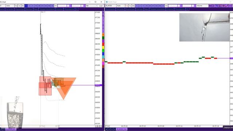Select 5s timeframe in right window
The height and width of the screenshot is (131, 233).
pyautogui.click(x=130, y=6)
